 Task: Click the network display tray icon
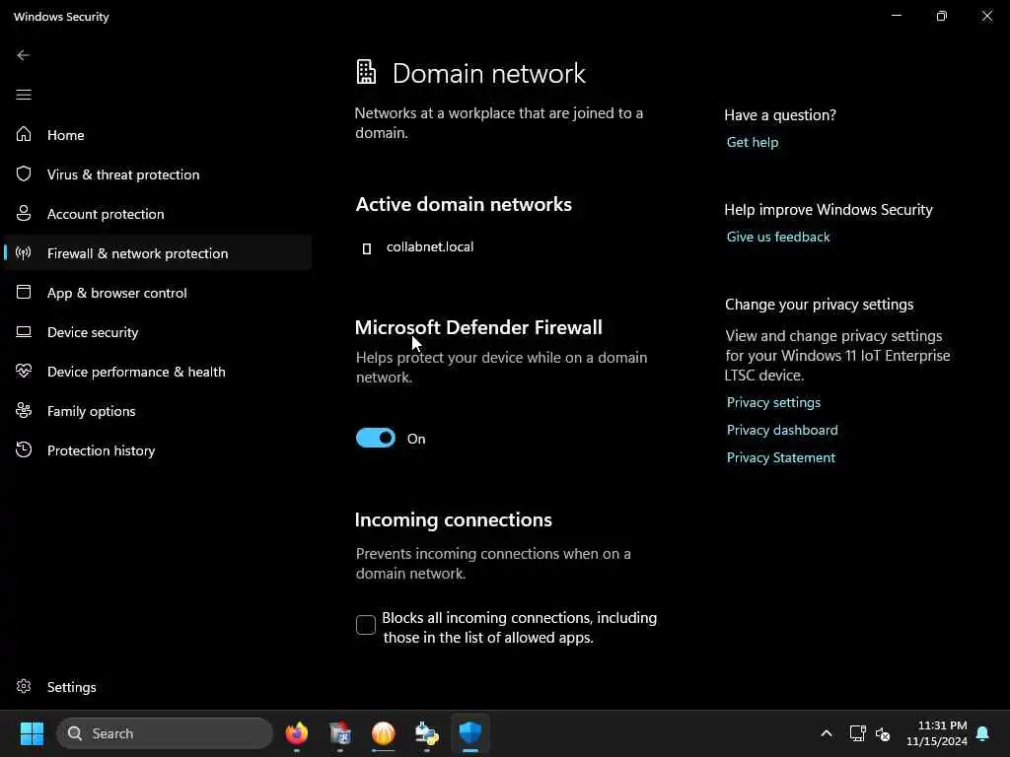[x=857, y=733]
